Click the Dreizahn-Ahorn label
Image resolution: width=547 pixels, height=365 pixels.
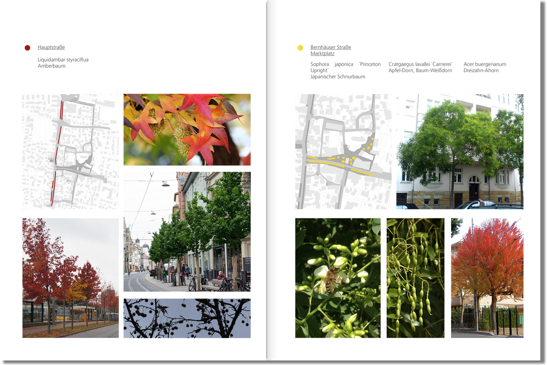coord(481,71)
